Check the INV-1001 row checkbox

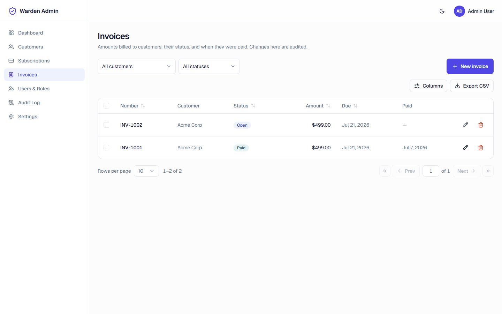tap(106, 148)
